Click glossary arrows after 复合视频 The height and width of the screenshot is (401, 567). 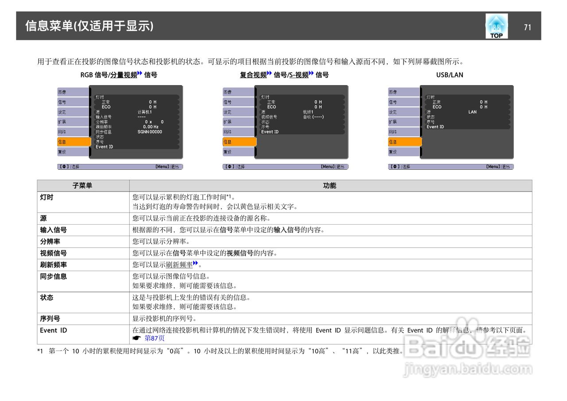(269, 74)
